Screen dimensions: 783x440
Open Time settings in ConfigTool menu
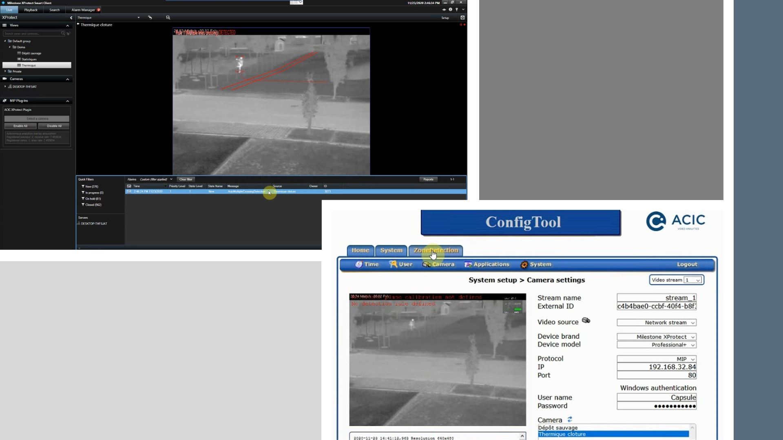(x=367, y=264)
